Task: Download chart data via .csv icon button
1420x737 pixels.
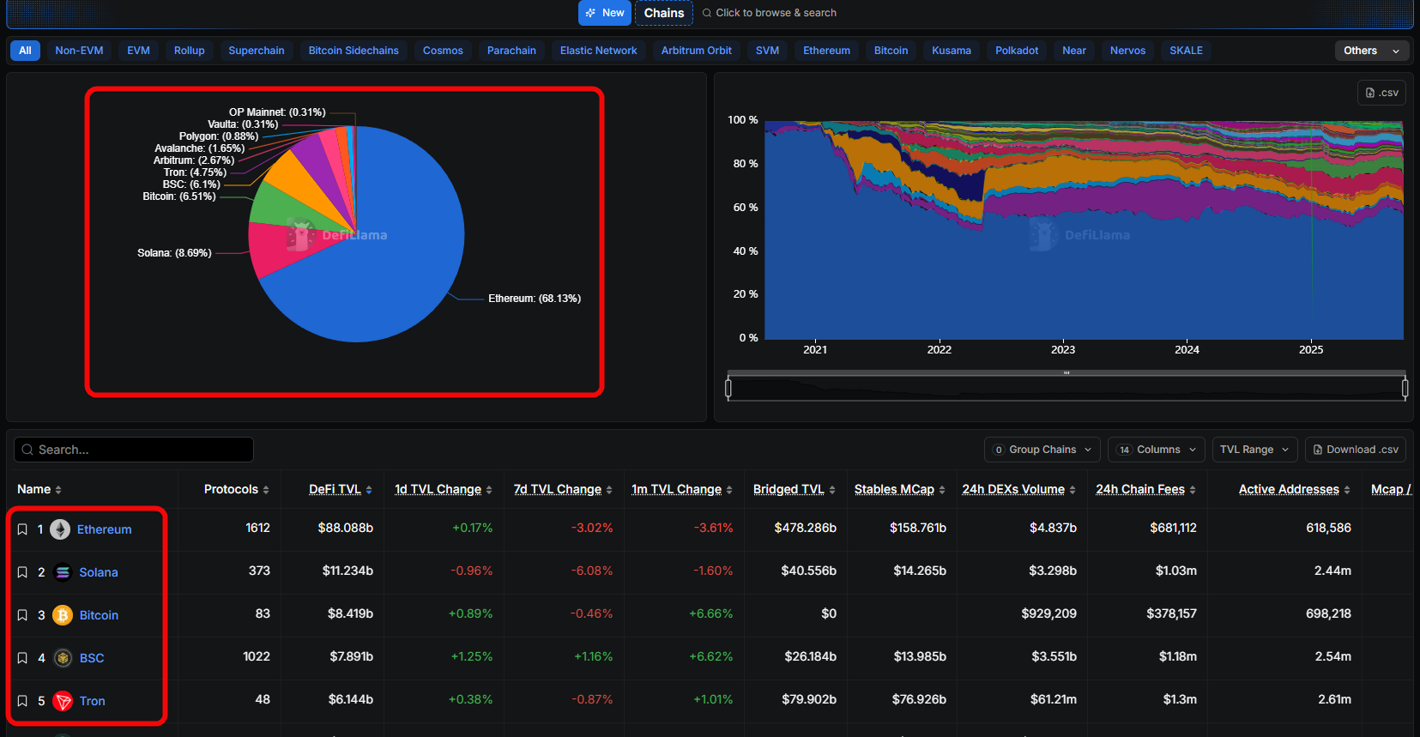Action: tap(1381, 93)
